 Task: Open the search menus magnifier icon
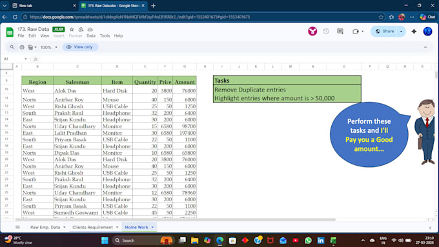coord(12,47)
